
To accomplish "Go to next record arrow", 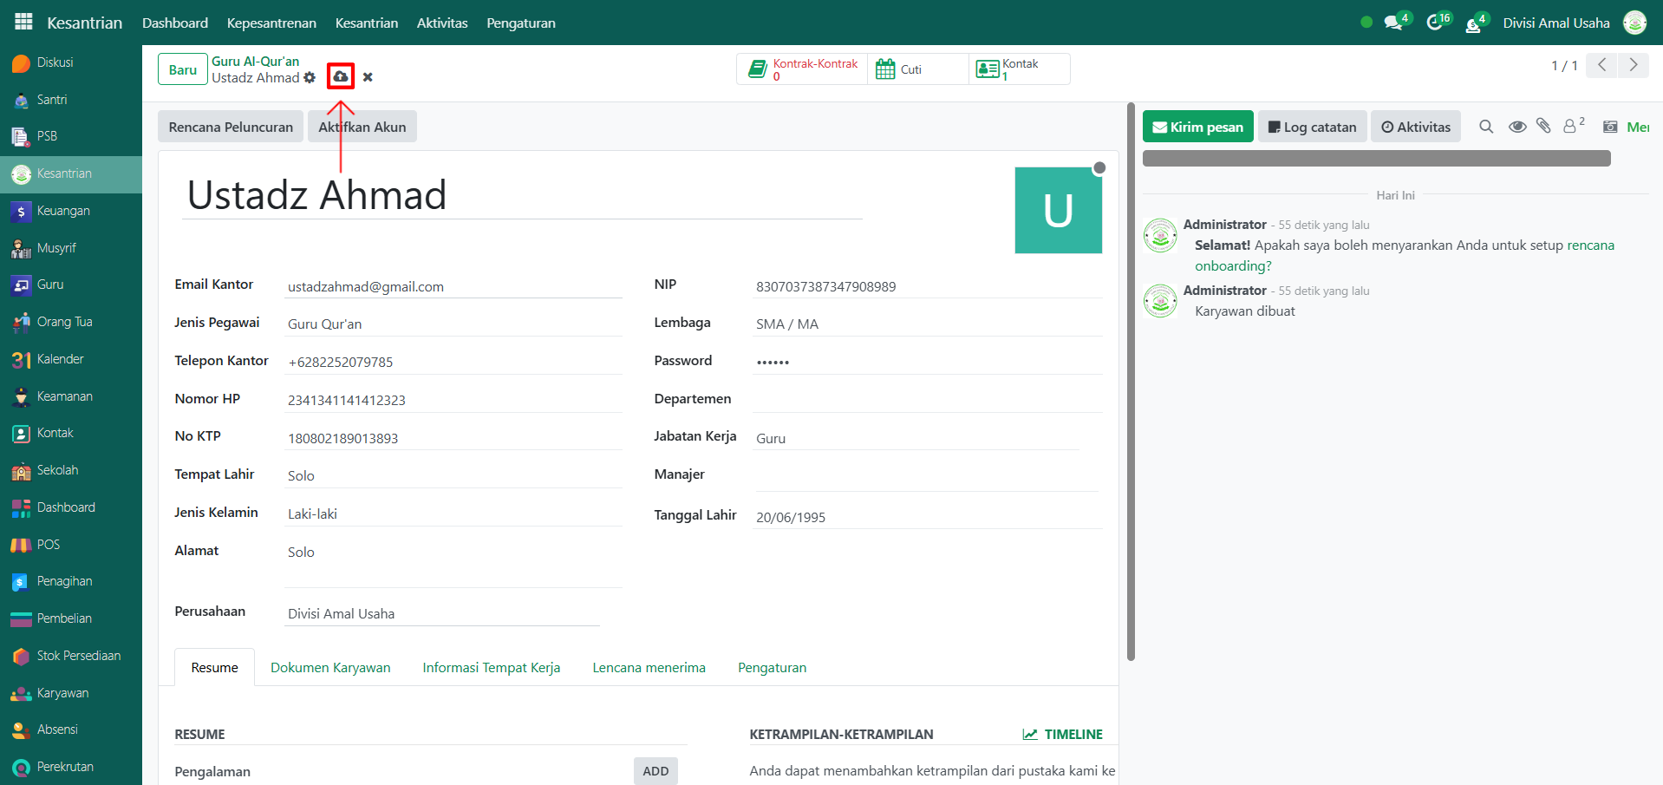I will (1634, 65).
